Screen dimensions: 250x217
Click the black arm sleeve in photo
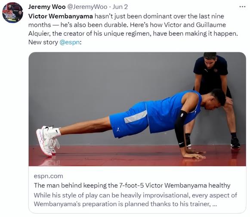(x=181, y=127)
